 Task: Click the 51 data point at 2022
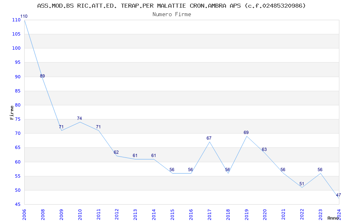(302, 187)
